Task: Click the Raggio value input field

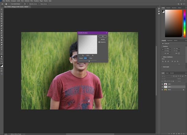Action: coord(86,58)
